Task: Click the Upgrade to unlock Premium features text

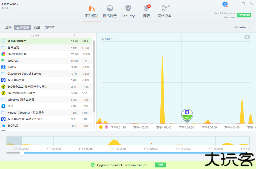Action: point(123,165)
